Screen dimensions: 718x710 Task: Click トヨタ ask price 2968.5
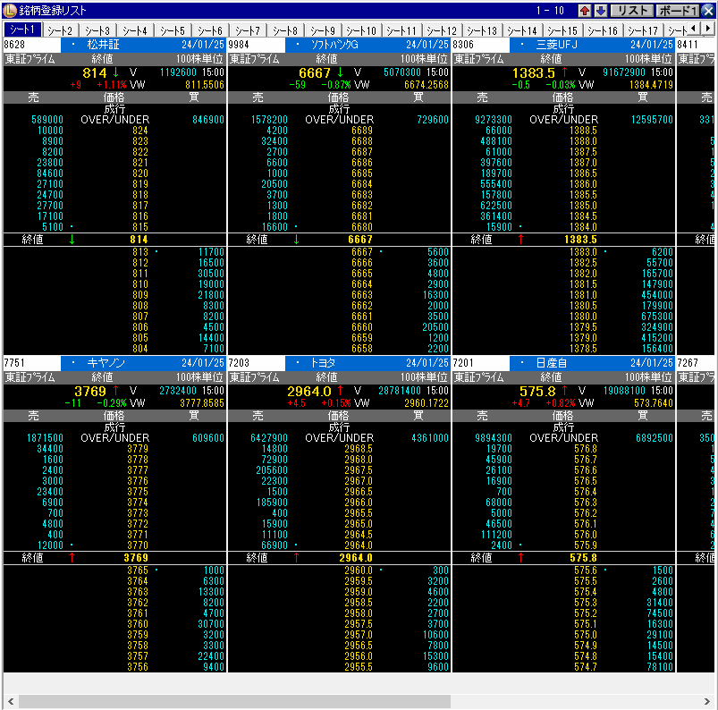pyautogui.click(x=359, y=449)
